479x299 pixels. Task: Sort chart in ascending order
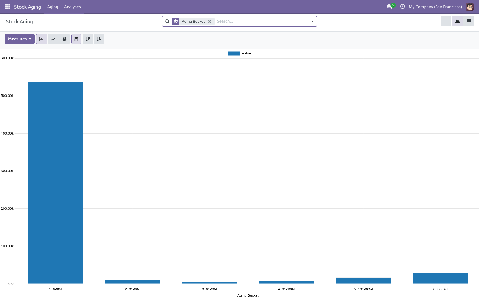(99, 39)
